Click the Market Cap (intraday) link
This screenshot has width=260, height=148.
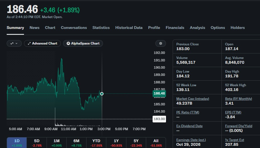[x=192, y=99]
